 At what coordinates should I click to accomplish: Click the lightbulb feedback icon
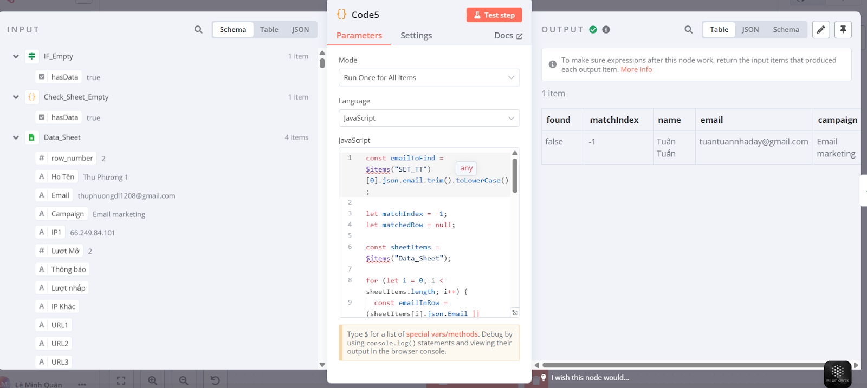pyautogui.click(x=544, y=378)
